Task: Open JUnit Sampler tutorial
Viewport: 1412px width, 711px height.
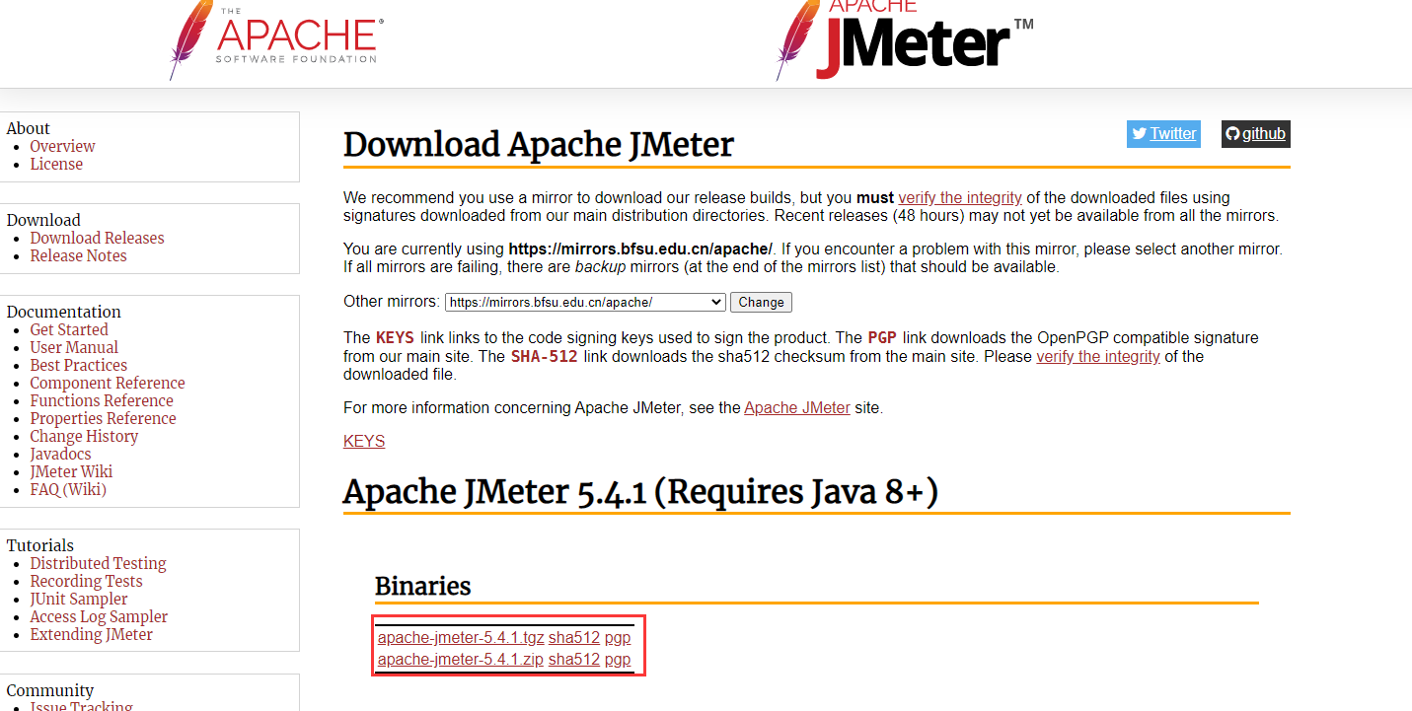Action: [x=79, y=599]
